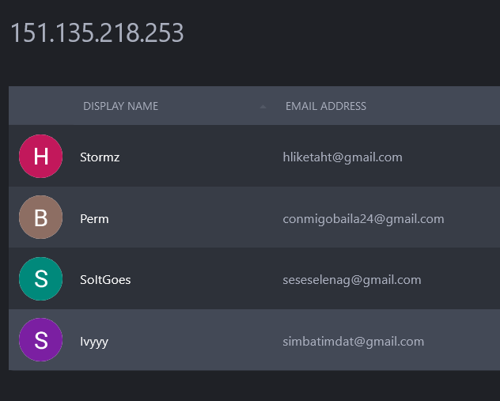Click email seseselenag@gmail.com
The height and width of the screenshot is (401, 500).
pos(351,280)
